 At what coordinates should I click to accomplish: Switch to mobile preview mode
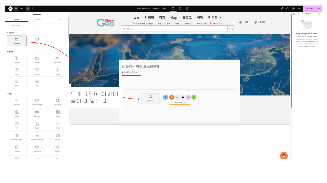pyautogui.click(x=187, y=8)
